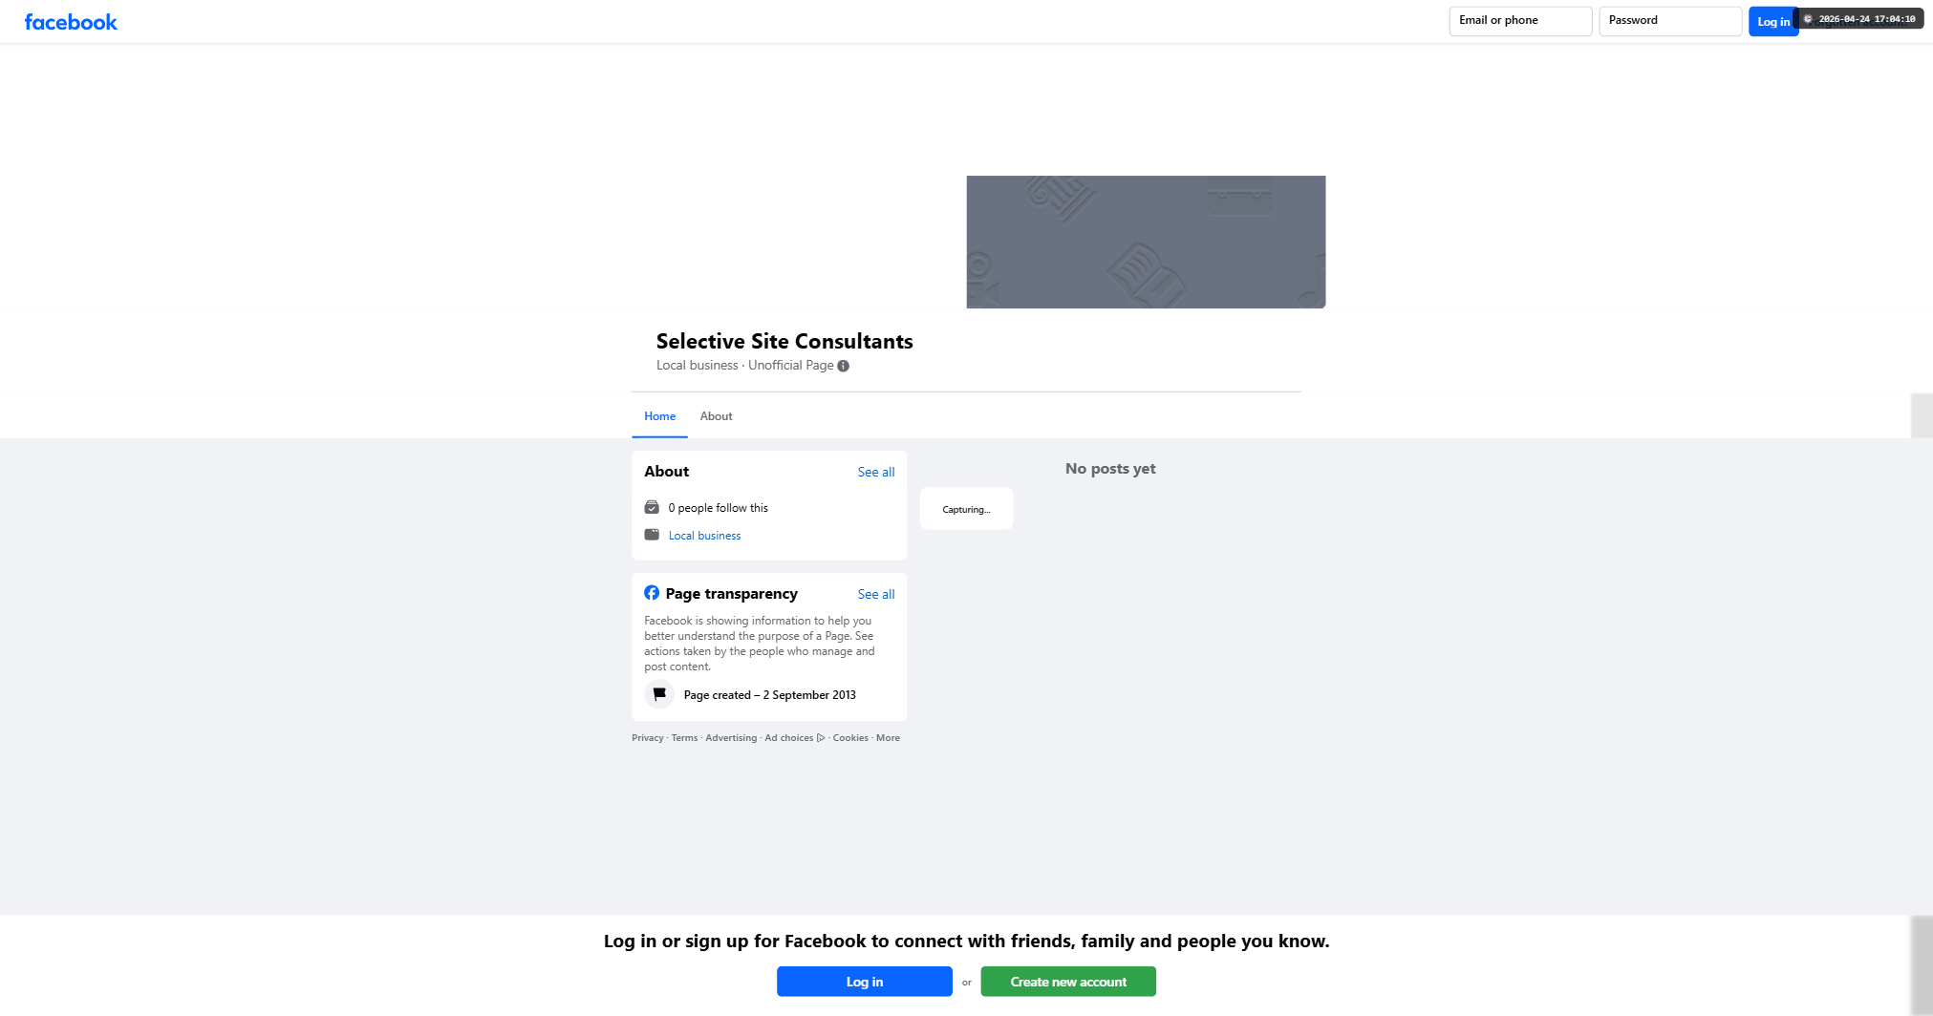Click the Page transparency heading
The height and width of the screenshot is (1016, 1933).
point(731,594)
